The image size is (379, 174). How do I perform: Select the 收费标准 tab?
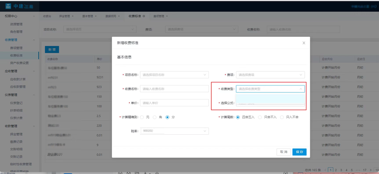[x=135, y=16]
